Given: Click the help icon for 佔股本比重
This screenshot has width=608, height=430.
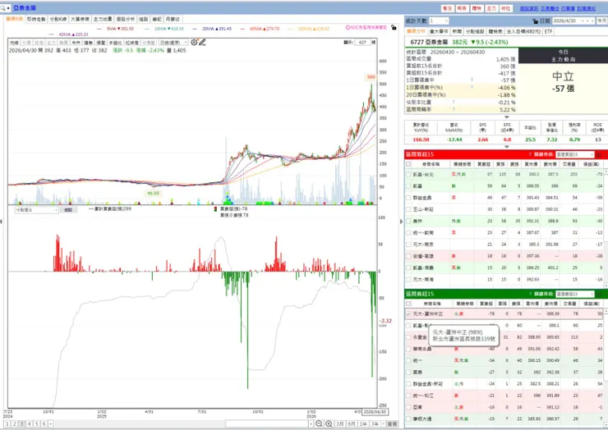Looking at the screenshot, I should tap(454, 103).
